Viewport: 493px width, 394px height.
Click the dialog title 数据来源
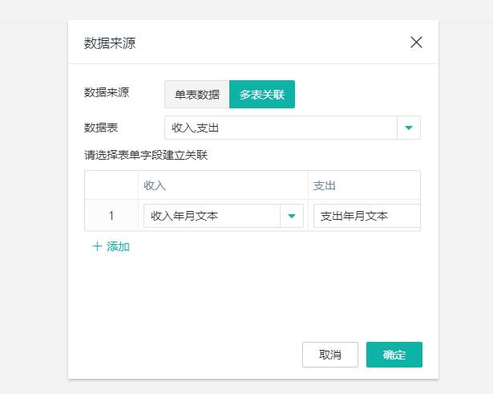110,43
